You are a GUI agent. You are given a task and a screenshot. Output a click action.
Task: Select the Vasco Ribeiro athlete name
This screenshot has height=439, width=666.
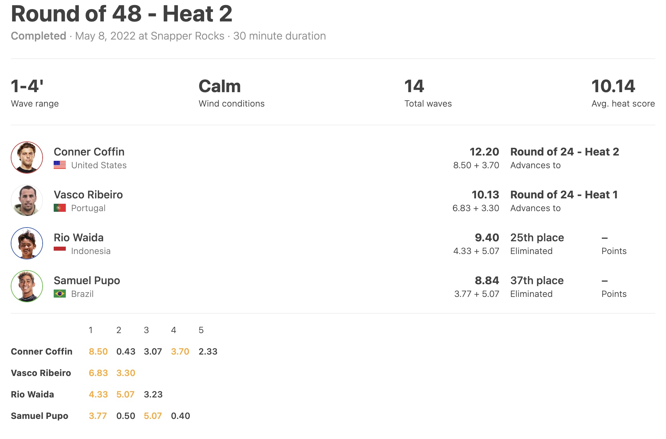point(88,195)
